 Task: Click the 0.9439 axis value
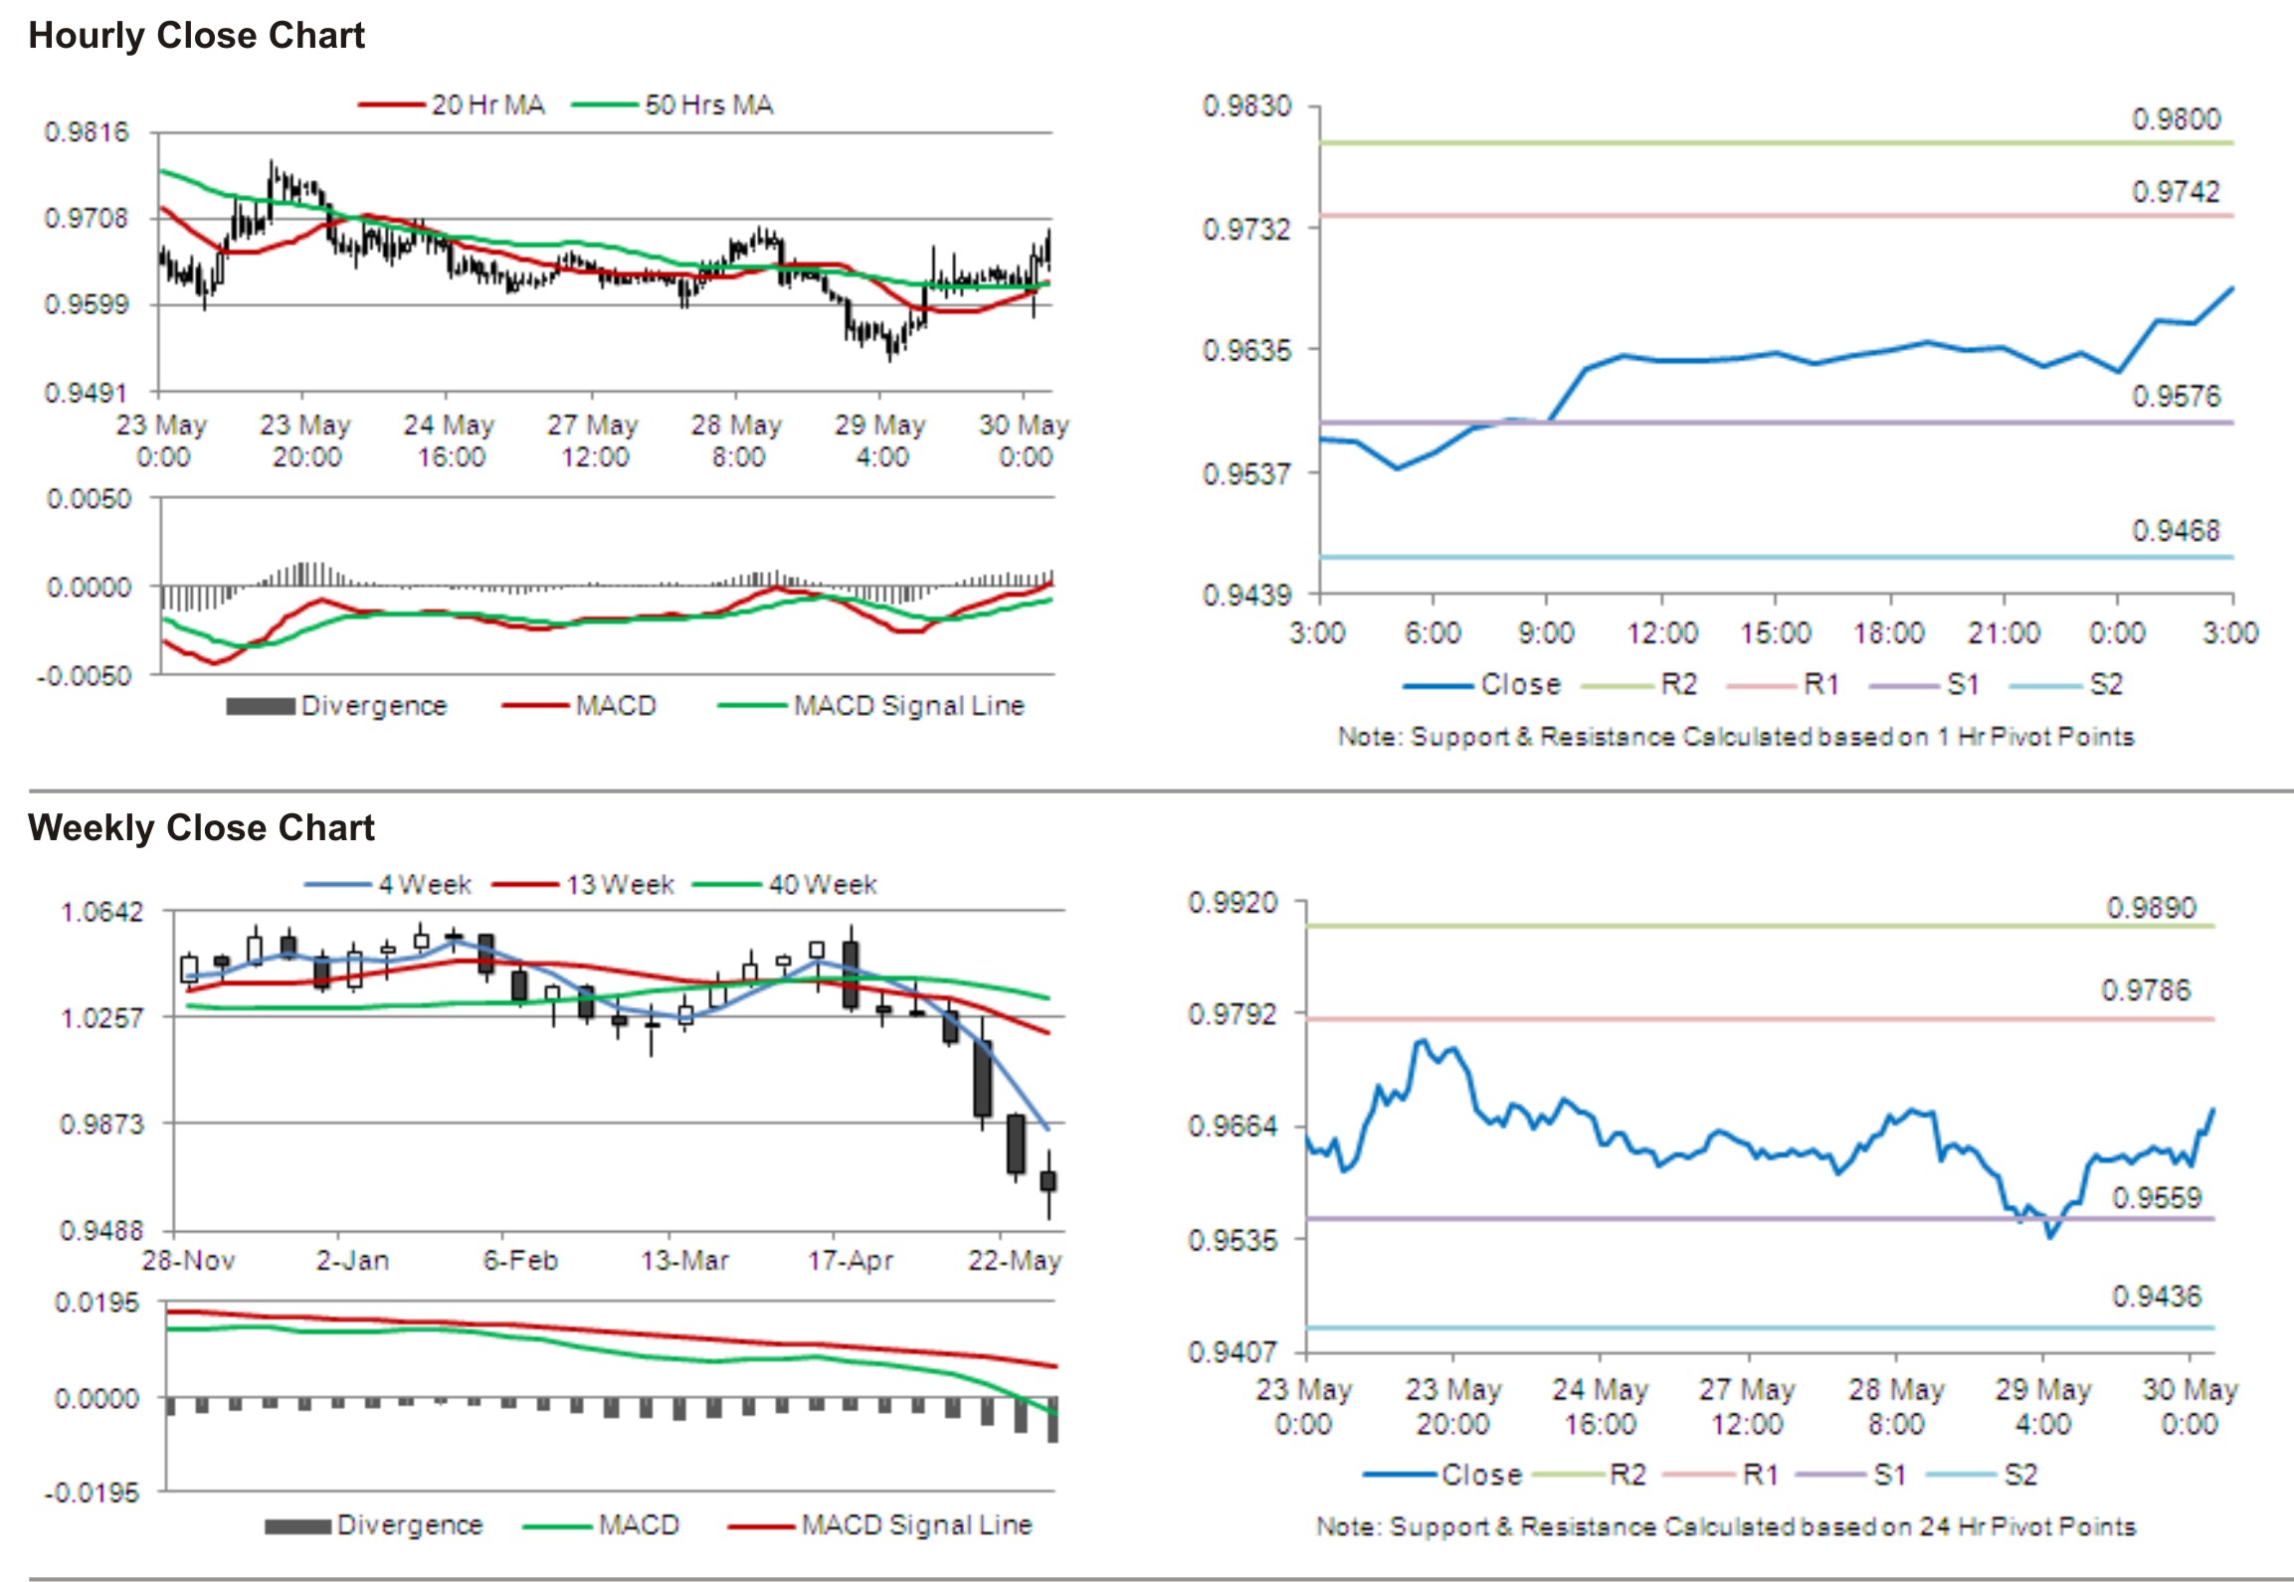tap(1247, 596)
